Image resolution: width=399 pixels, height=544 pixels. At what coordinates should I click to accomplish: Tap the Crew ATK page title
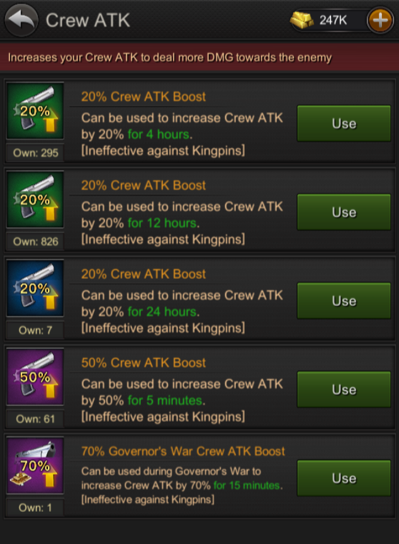pyautogui.click(x=87, y=20)
